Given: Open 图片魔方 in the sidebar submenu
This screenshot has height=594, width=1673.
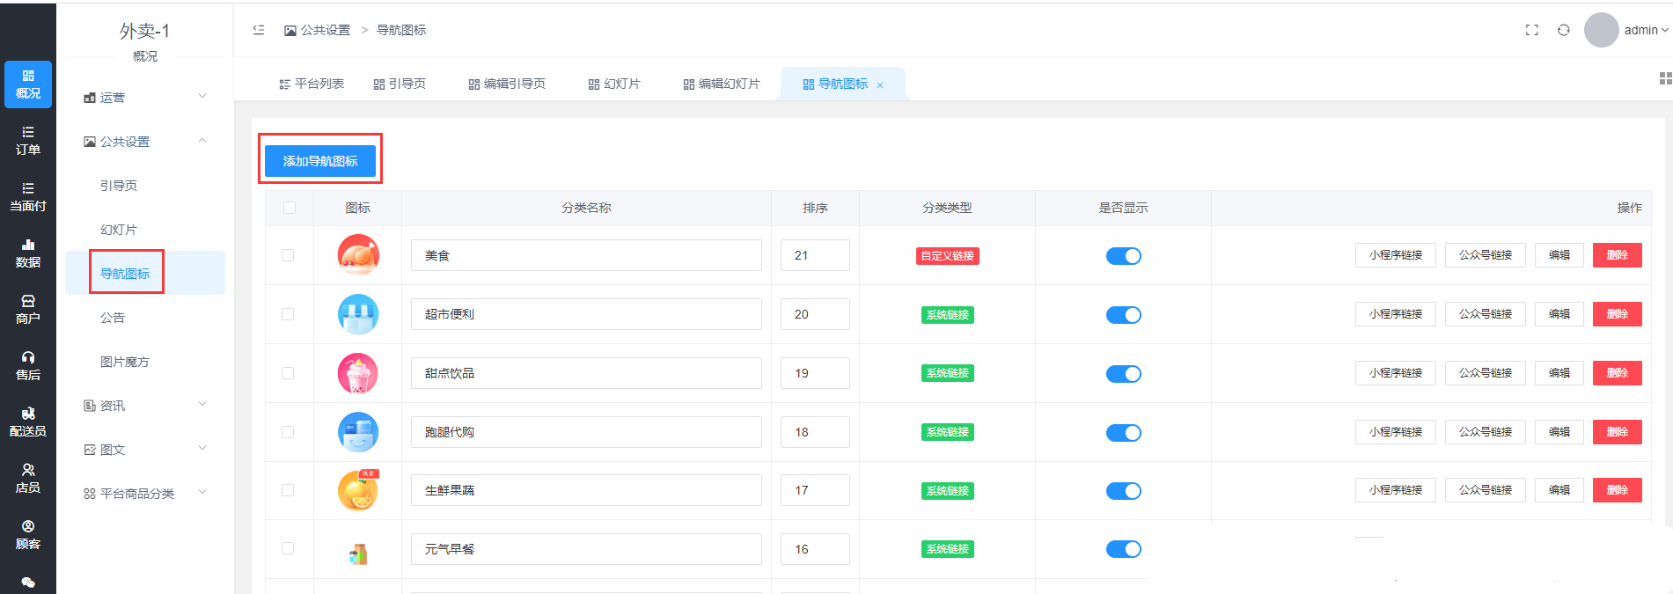Looking at the screenshot, I should point(125,362).
